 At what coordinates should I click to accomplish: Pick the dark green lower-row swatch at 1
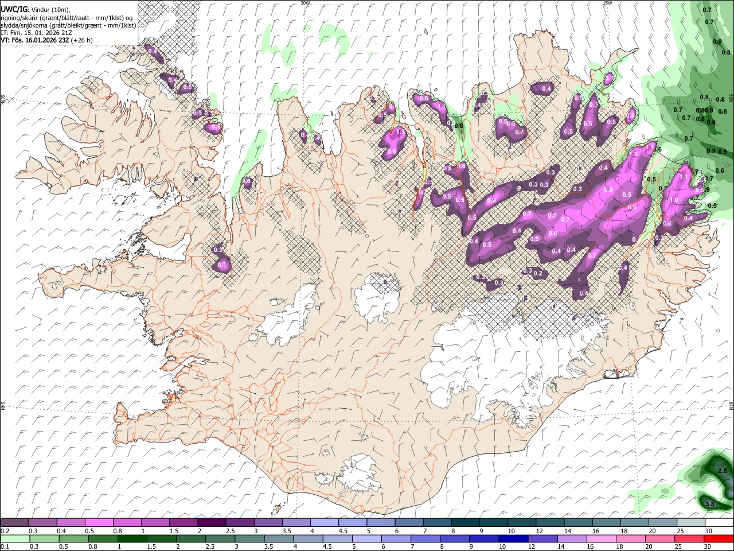[x=132, y=539]
